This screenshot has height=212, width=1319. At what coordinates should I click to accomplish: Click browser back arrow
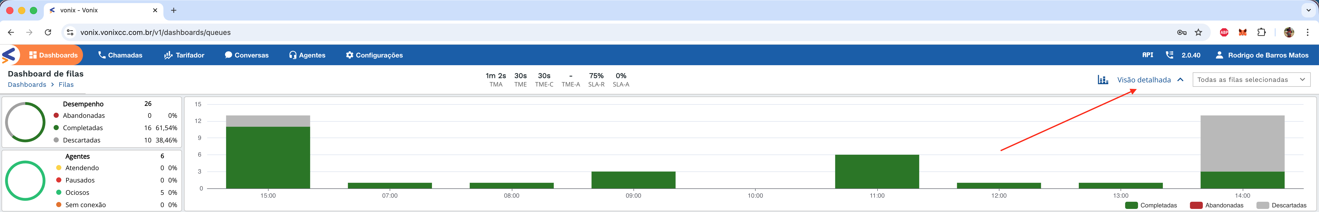pos(11,32)
